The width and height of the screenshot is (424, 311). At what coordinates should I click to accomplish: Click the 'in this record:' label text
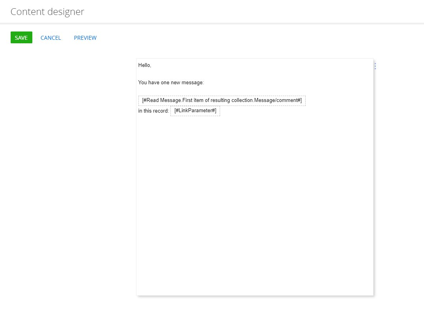pyautogui.click(x=153, y=111)
